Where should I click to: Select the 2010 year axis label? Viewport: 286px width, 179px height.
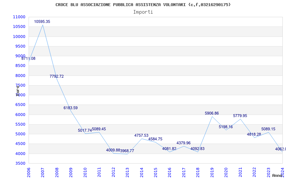85,173
